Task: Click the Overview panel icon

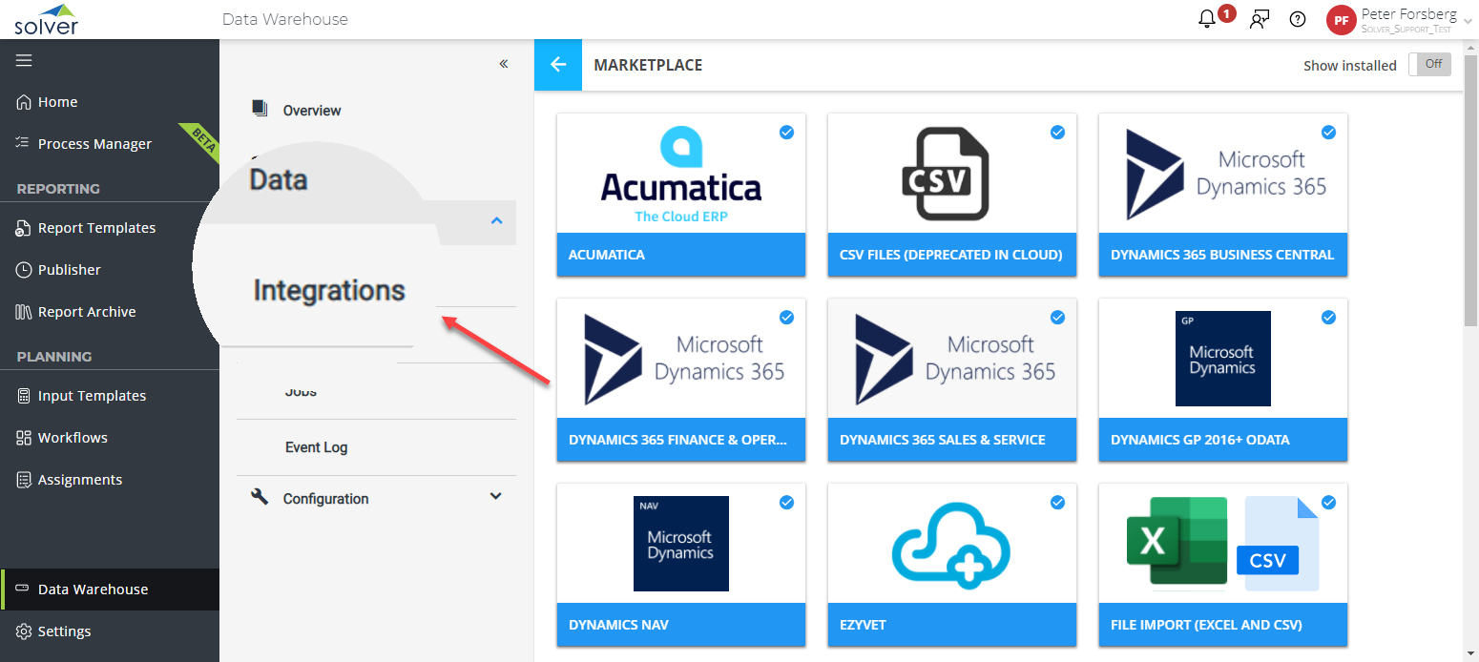Action: [x=260, y=109]
